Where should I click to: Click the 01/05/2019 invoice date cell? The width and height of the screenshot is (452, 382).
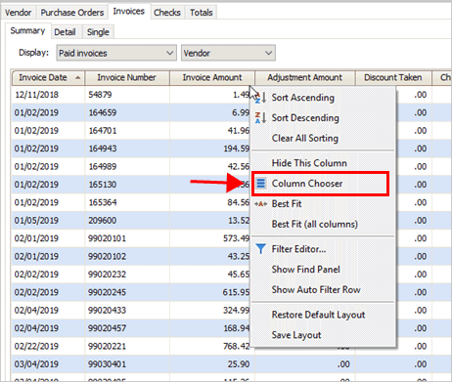[x=48, y=221]
